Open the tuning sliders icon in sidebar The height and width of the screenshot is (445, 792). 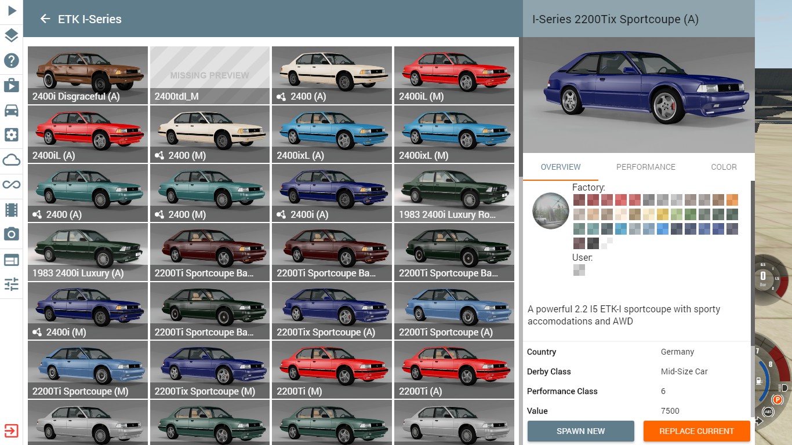pyautogui.click(x=12, y=284)
